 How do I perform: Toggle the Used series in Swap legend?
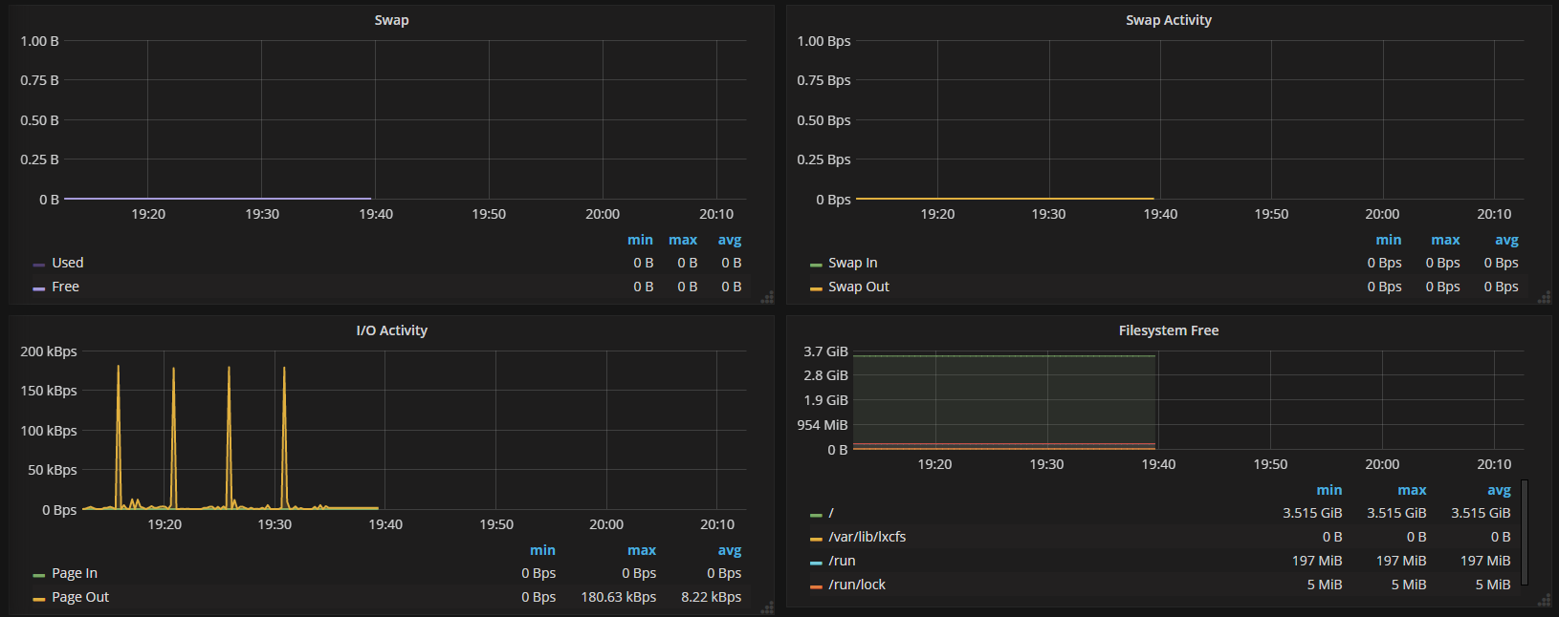(68, 263)
